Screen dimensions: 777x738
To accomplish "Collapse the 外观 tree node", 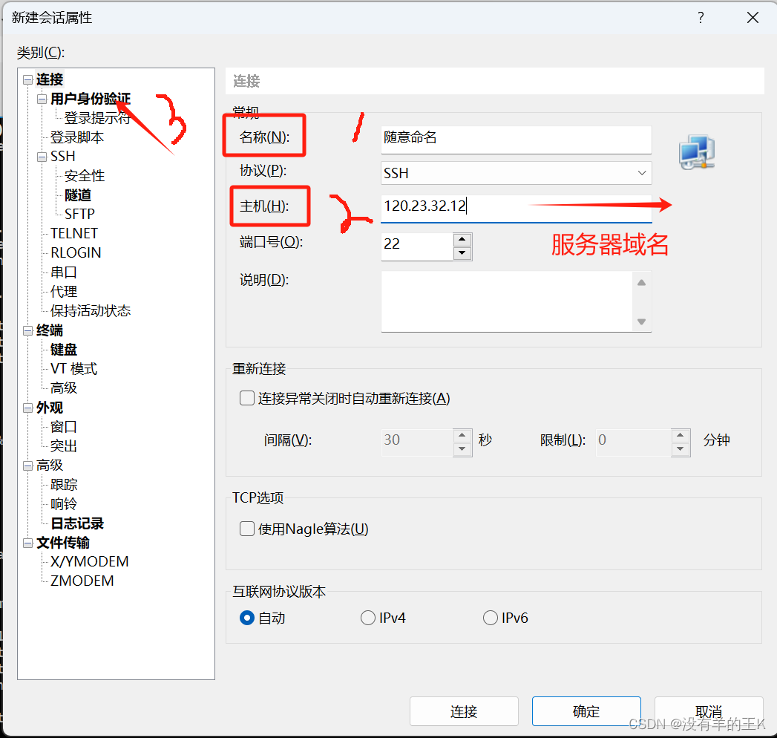I will click(27, 408).
